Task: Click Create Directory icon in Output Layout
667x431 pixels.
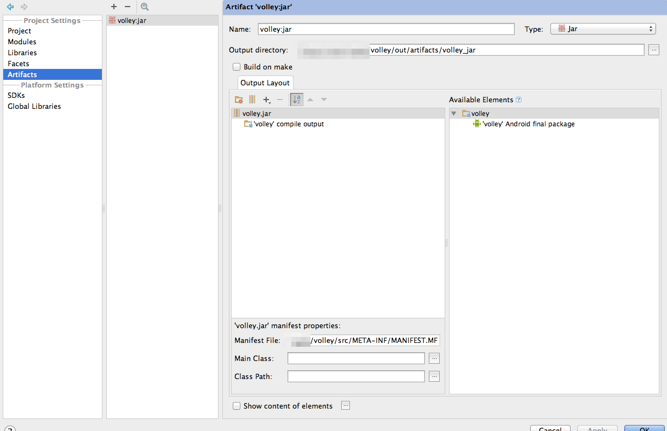Action: (x=239, y=100)
